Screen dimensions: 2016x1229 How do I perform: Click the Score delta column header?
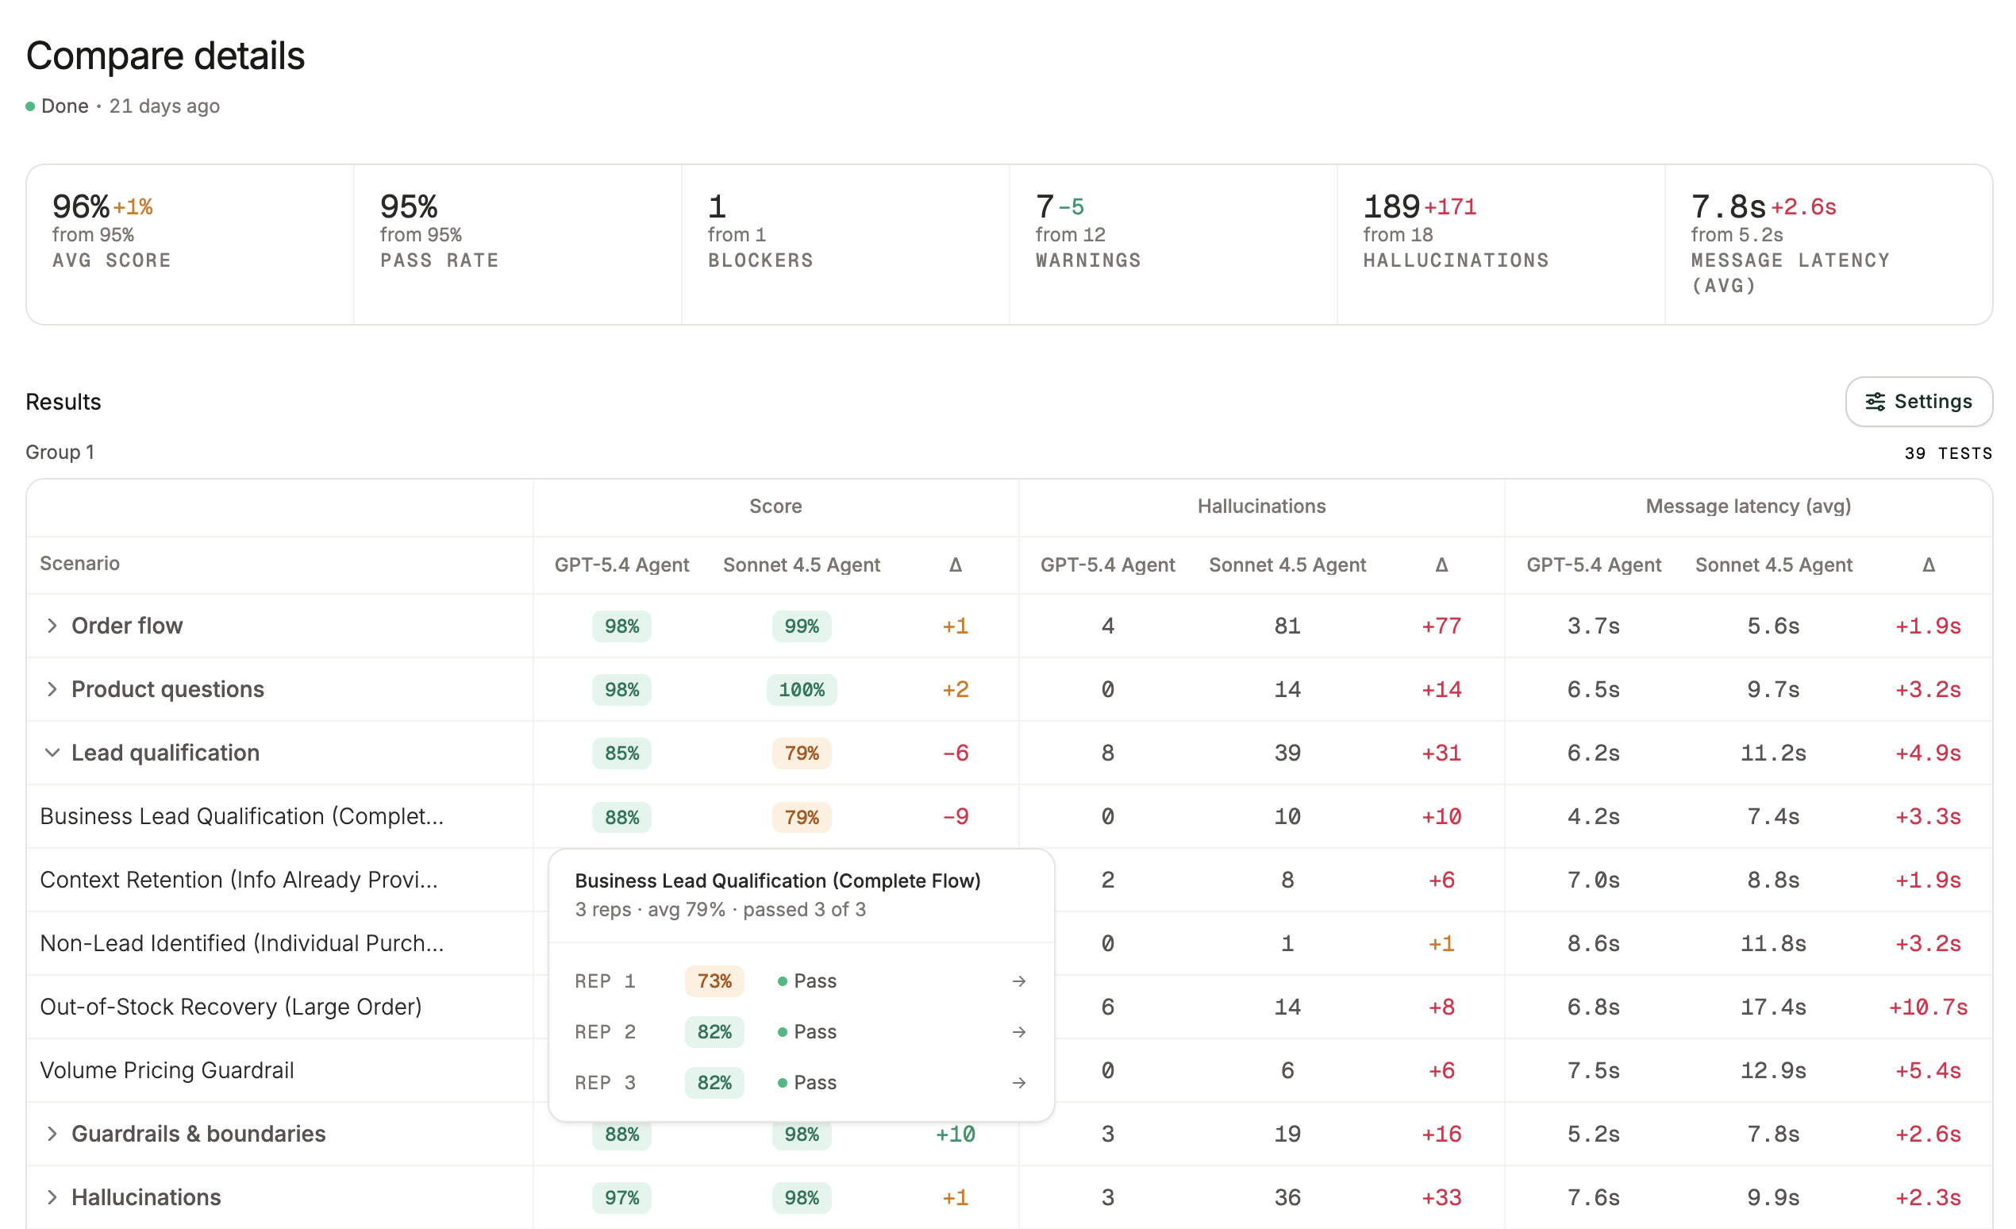click(955, 564)
